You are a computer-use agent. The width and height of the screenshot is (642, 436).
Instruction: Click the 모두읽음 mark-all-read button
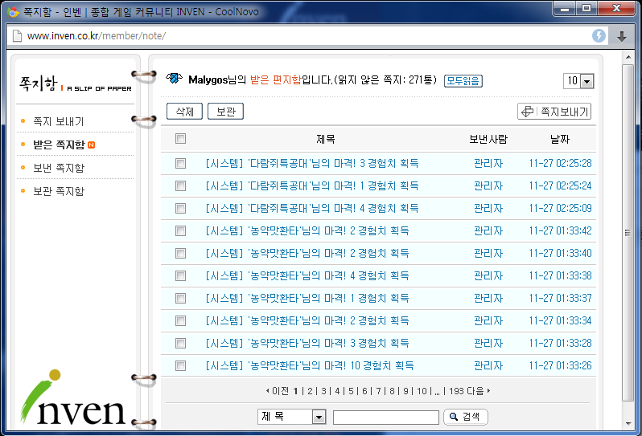pos(463,81)
